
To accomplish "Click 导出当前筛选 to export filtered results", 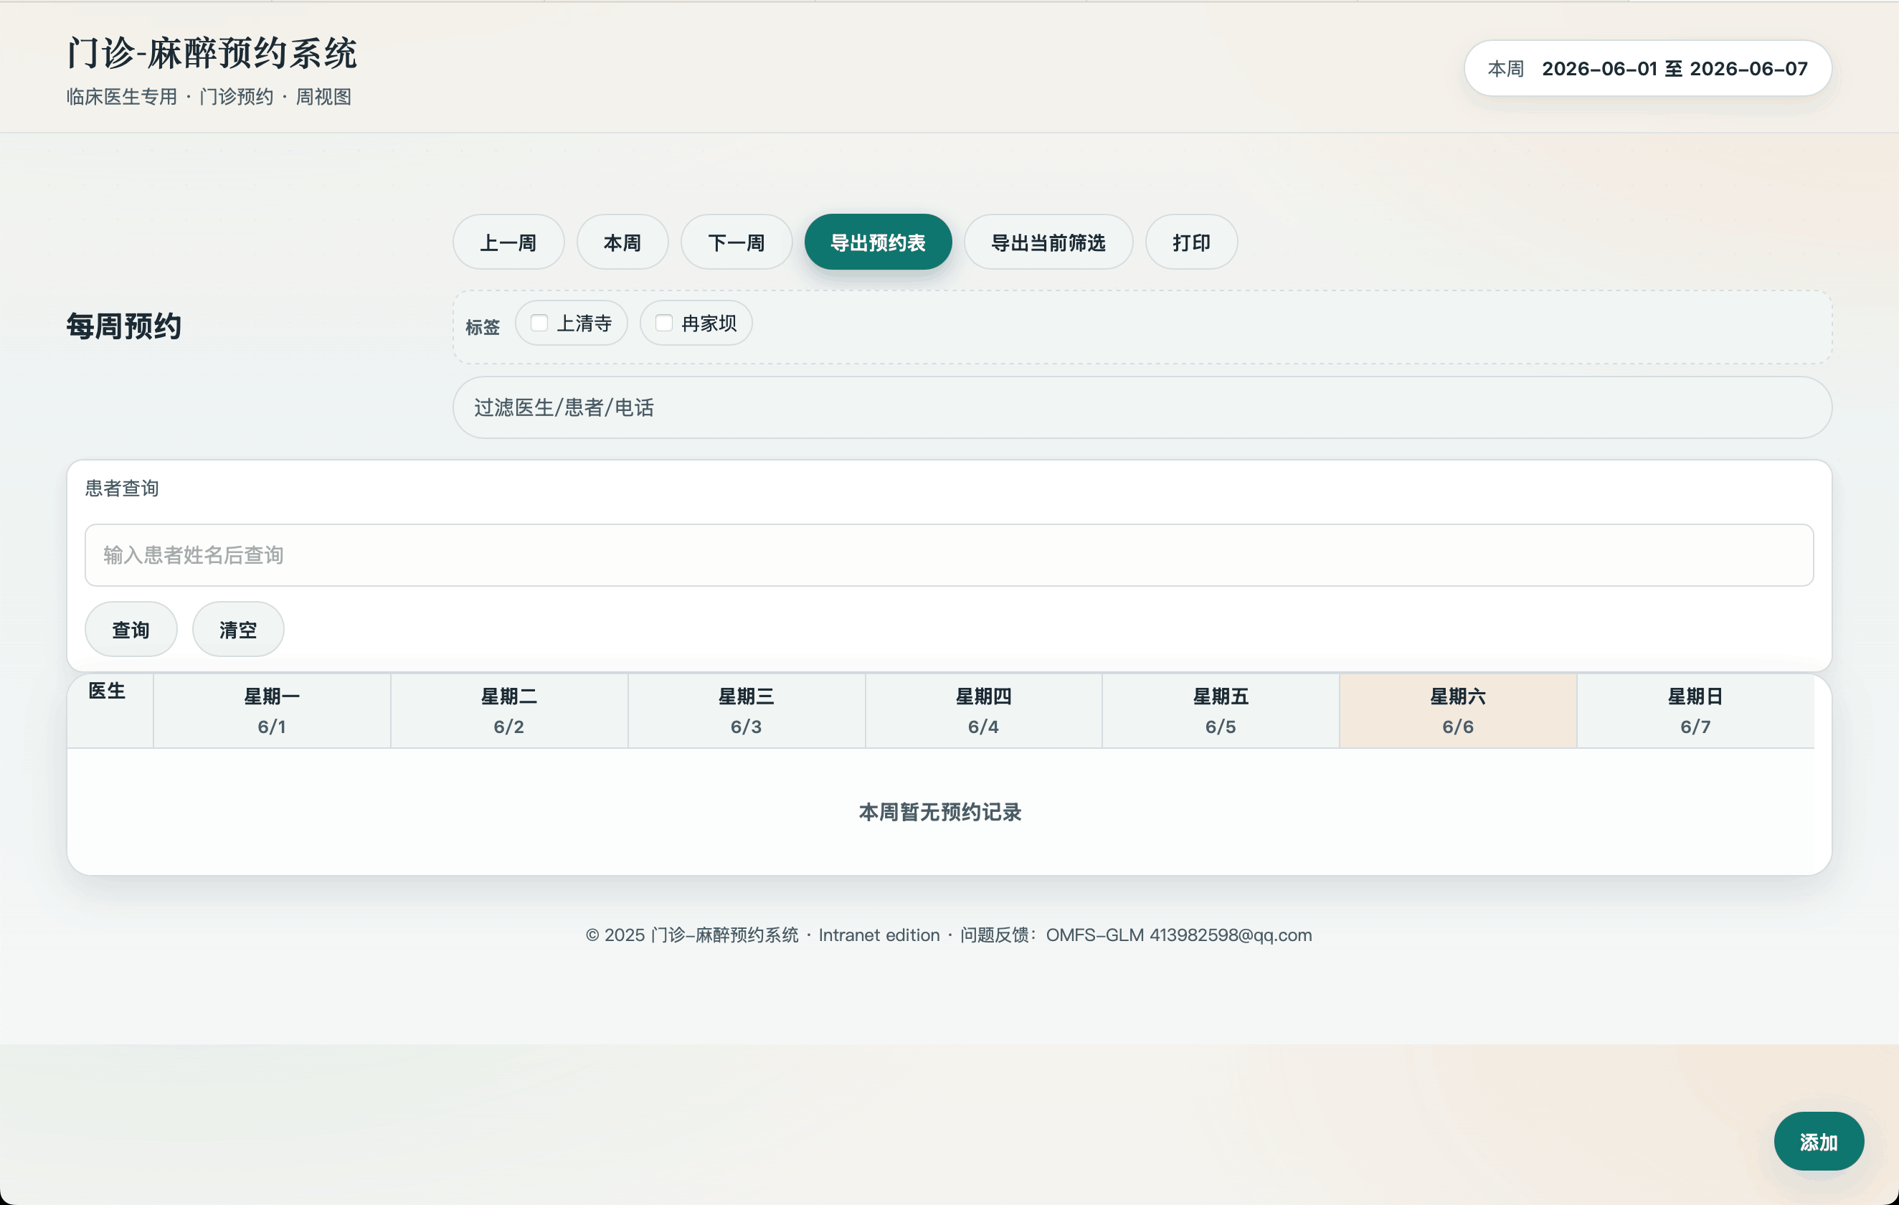I will tap(1048, 242).
